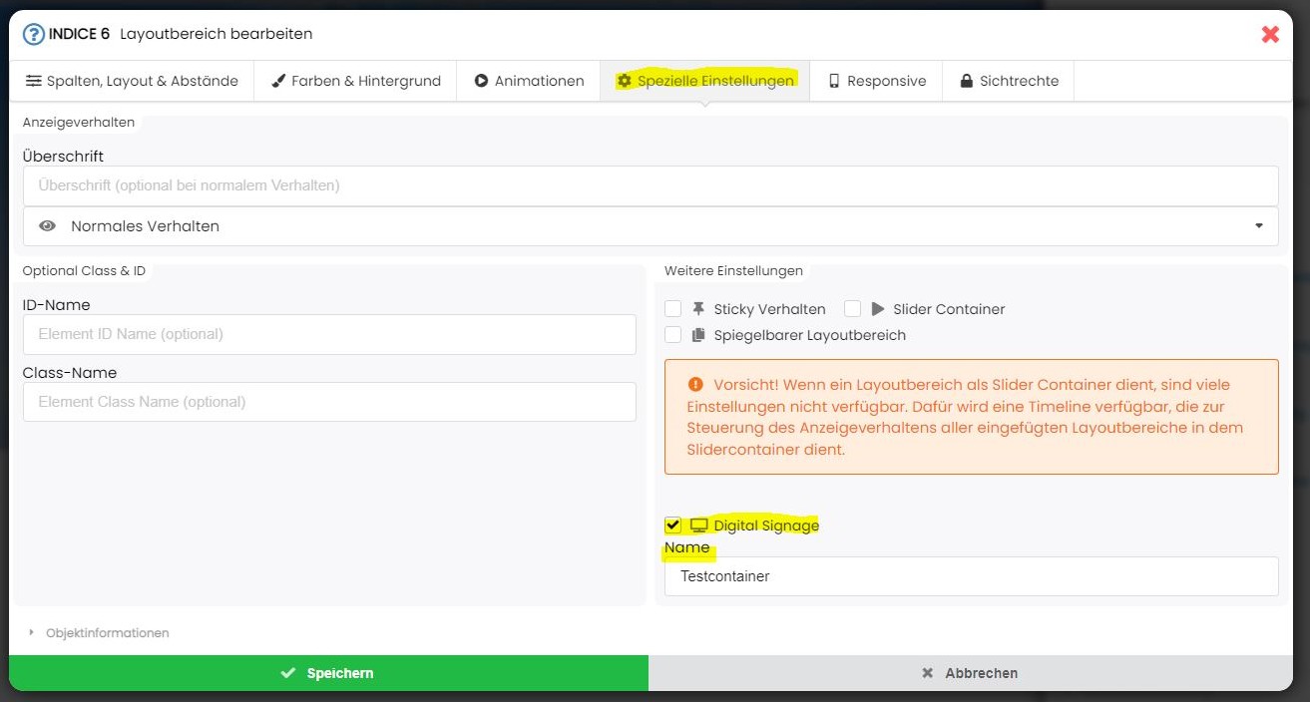Click the Abbrechen button
Screen dimensions: 1310x702
(970, 673)
